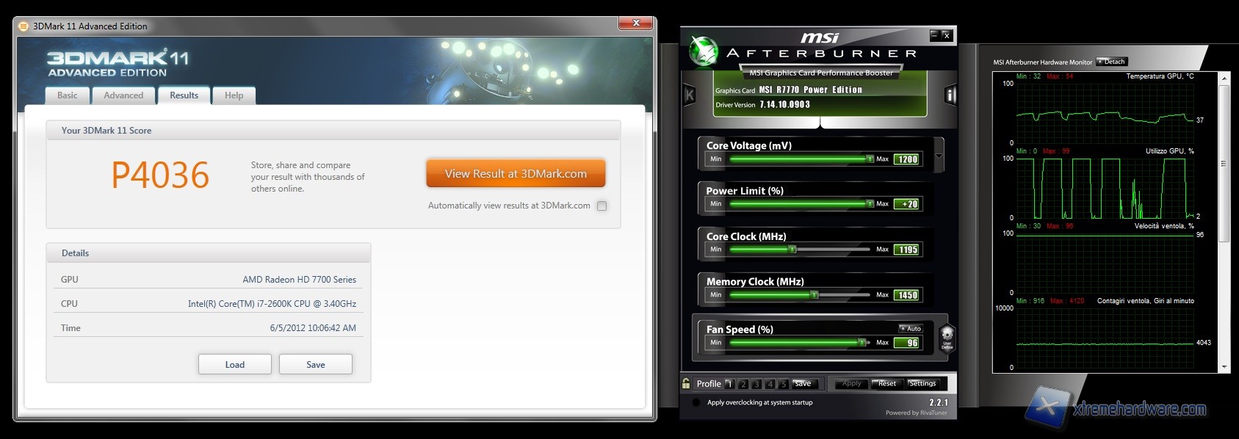Select profile slot 3

pos(756,384)
